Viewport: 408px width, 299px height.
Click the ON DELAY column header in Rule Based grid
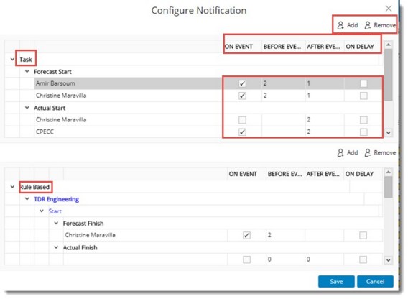tap(359, 174)
